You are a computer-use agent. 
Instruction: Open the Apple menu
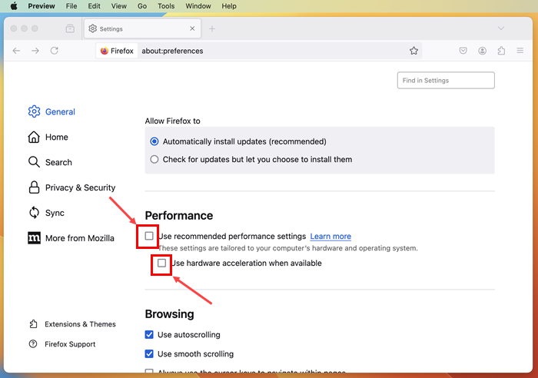[14, 6]
